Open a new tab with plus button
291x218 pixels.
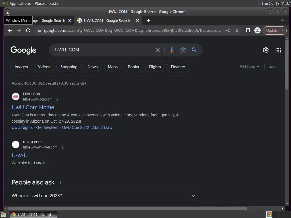click(148, 20)
